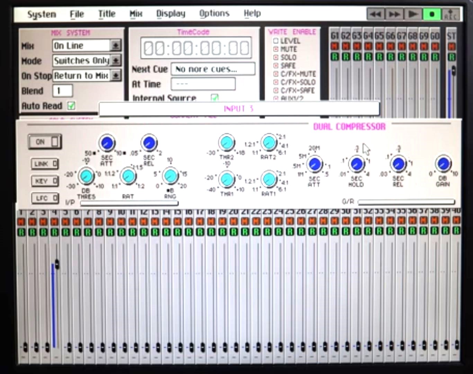473x374 pixels.
Task: Click the Blend value field
Action: tap(62, 91)
